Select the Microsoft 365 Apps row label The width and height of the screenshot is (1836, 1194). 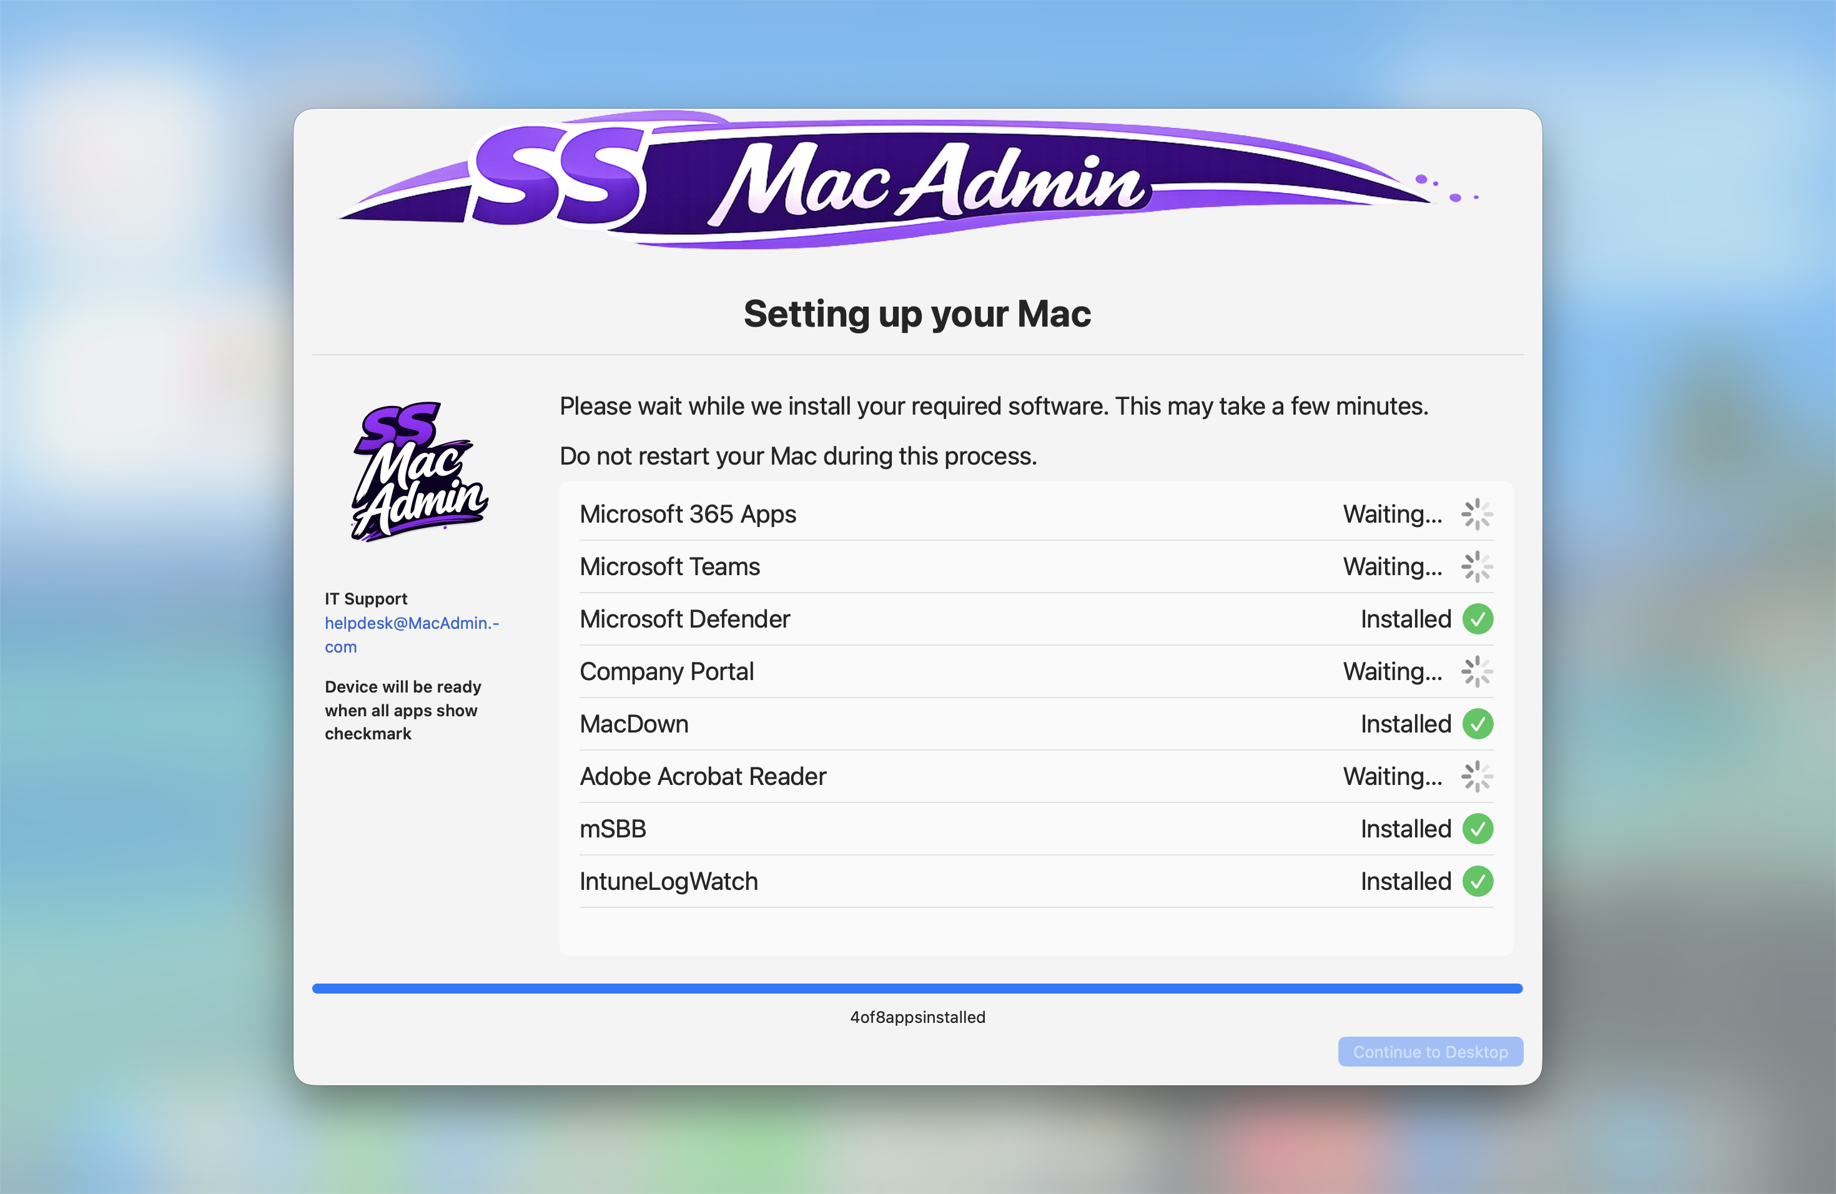point(688,514)
